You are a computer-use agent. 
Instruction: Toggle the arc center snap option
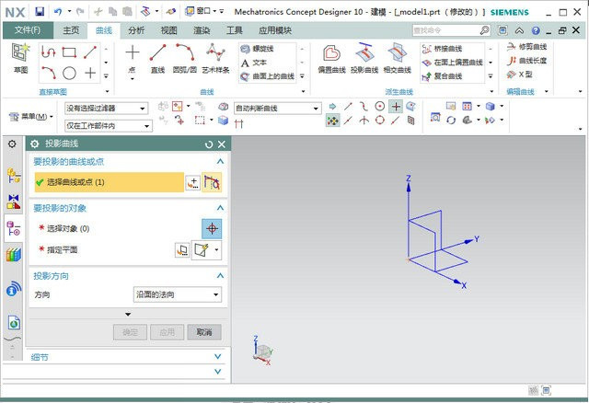point(380,107)
